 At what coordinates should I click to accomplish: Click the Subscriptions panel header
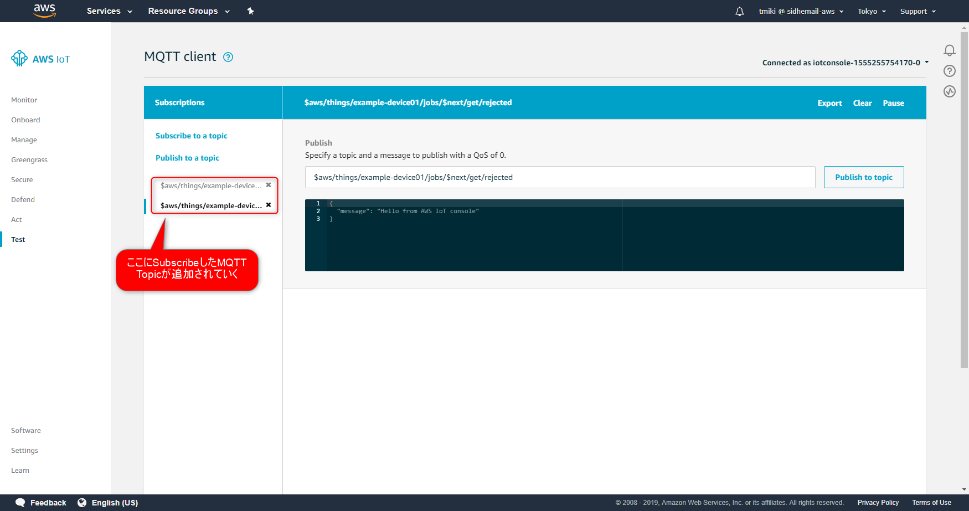click(x=213, y=102)
